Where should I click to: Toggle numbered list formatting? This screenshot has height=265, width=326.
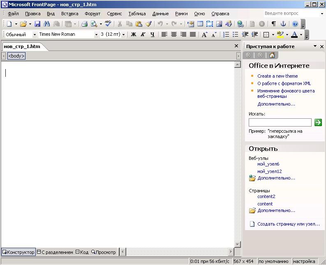point(226,34)
